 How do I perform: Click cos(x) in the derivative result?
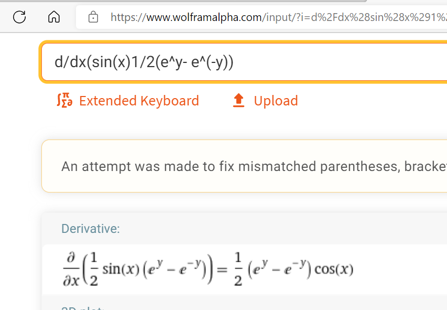pyautogui.click(x=333, y=269)
